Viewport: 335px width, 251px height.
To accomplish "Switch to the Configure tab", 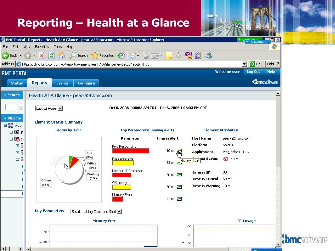I will tap(86, 83).
